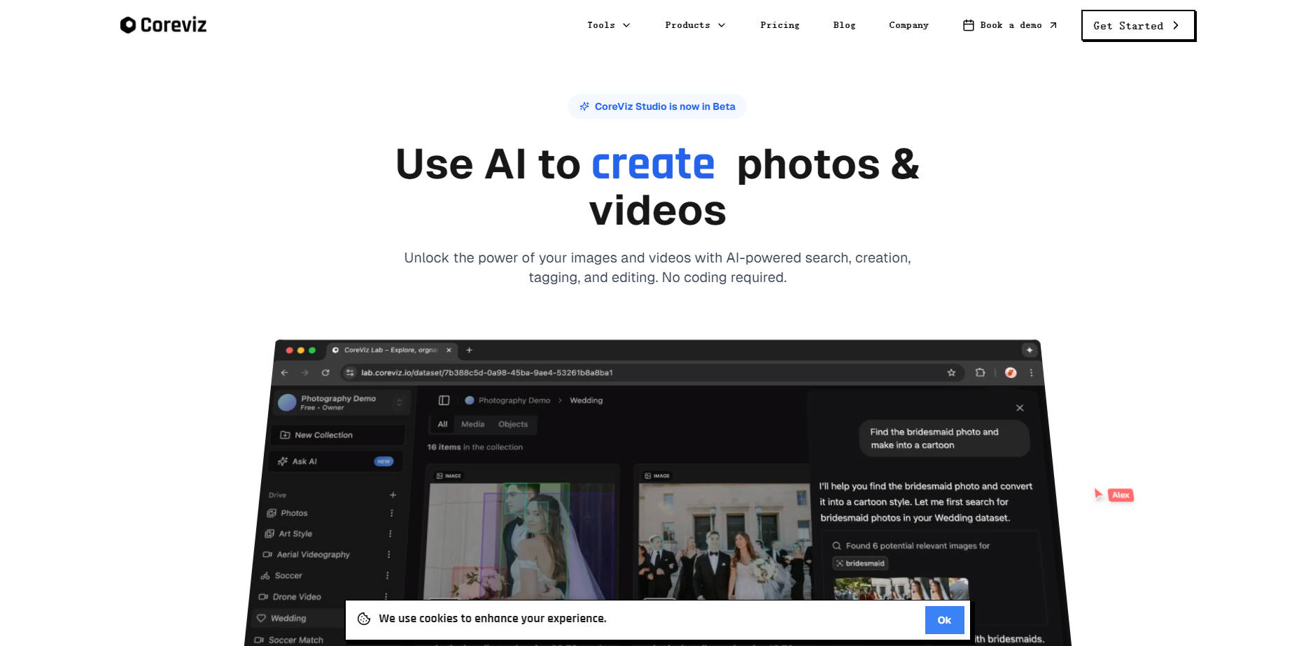This screenshot has height=646, width=1313.
Task: Open the Pricing page
Action: coord(780,25)
